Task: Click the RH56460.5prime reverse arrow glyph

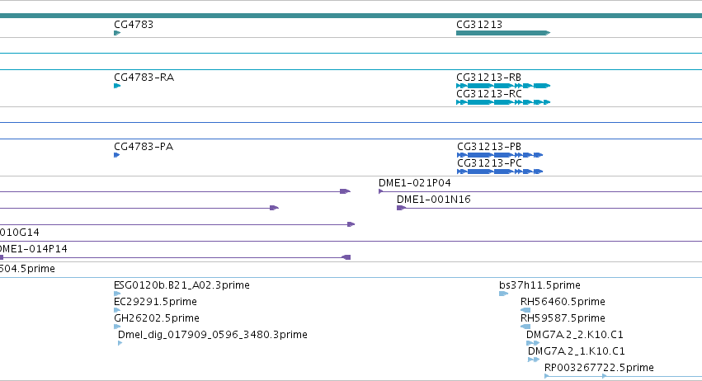Action: click(525, 310)
